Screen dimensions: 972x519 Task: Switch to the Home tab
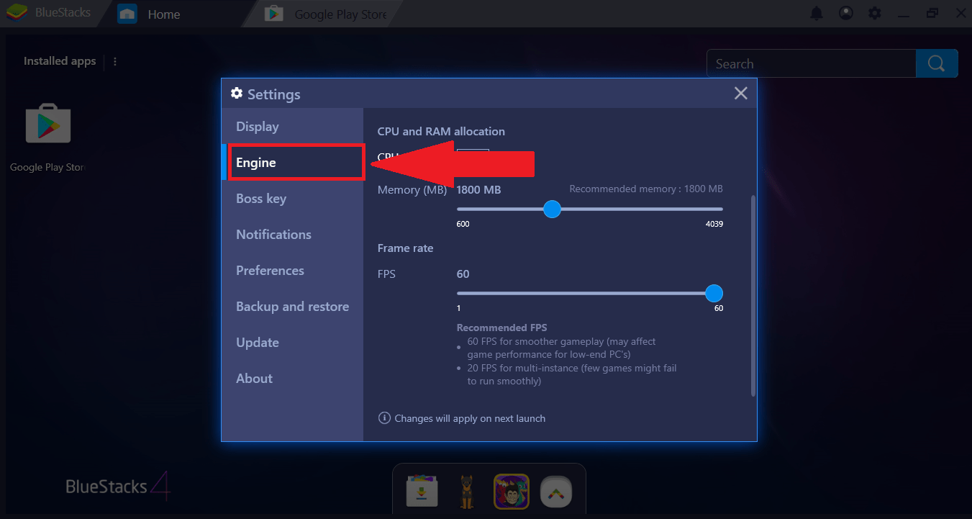163,13
